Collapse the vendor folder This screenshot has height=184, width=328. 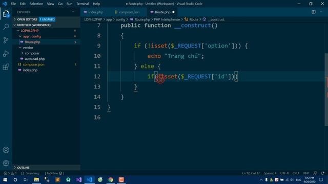28,48
